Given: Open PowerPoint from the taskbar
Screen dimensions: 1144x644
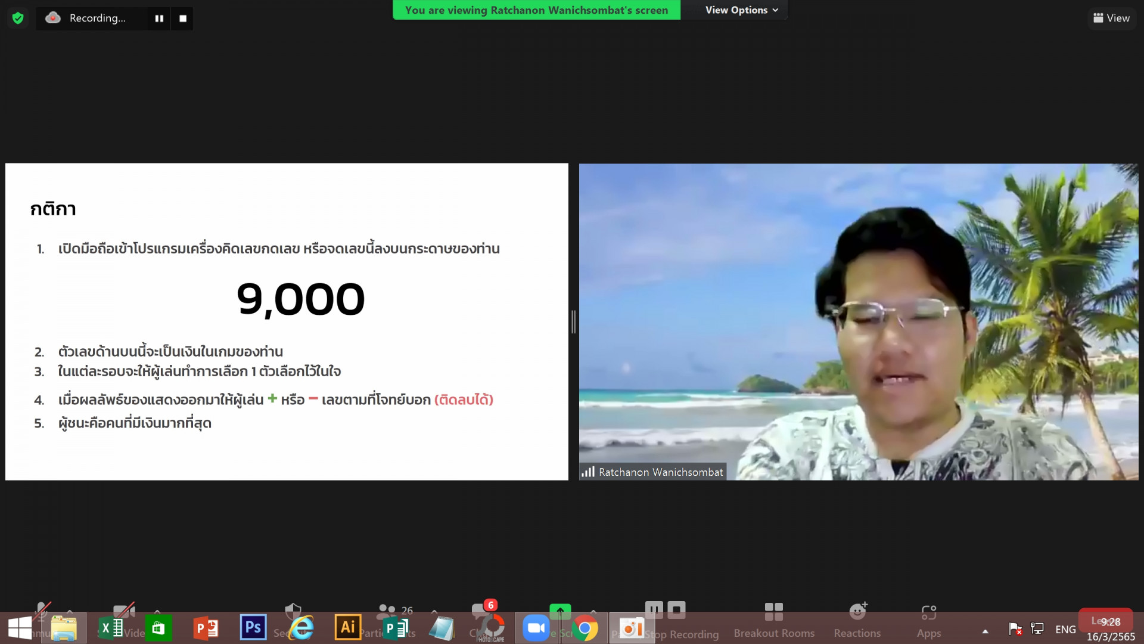Looking at the screenshot, I should pyautogui.click(x=206, y=628).
